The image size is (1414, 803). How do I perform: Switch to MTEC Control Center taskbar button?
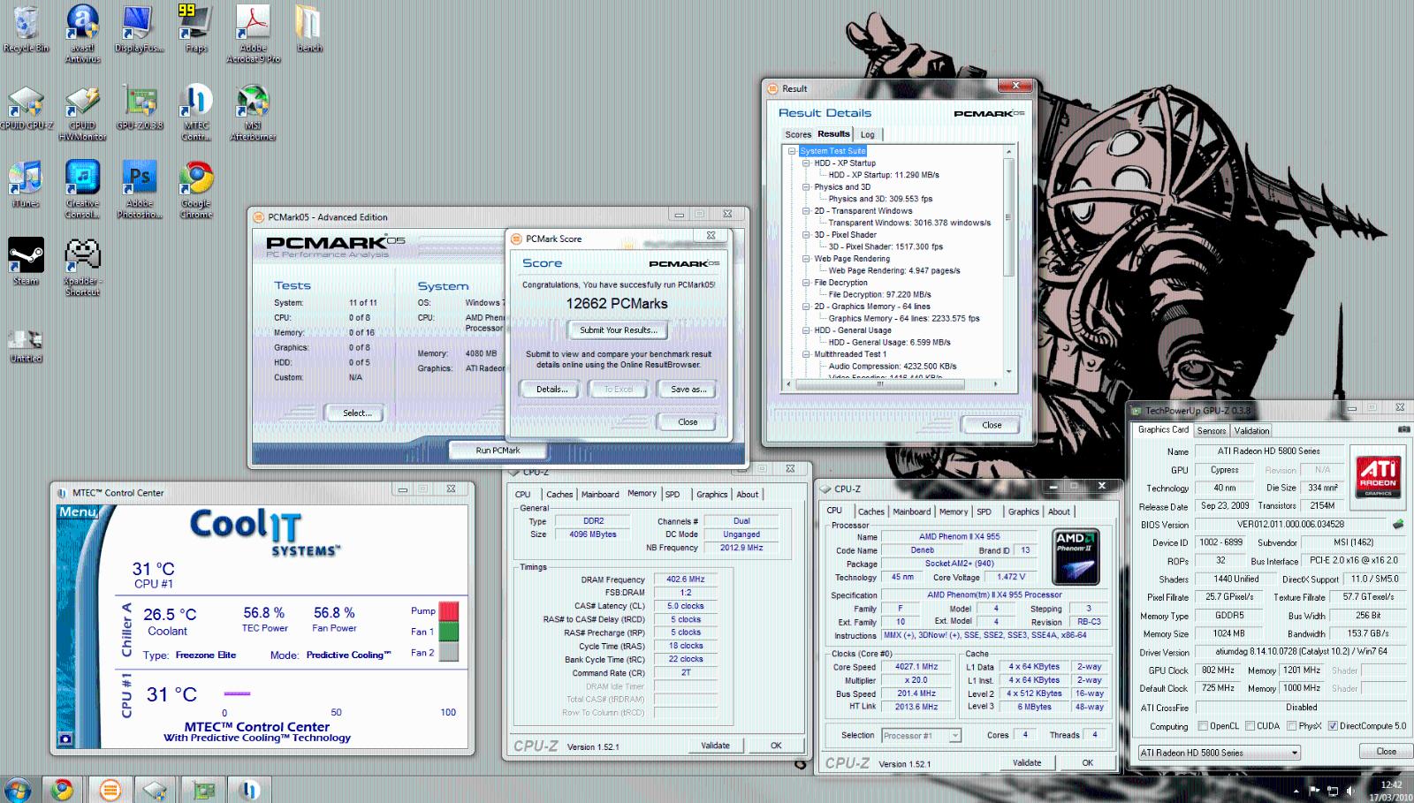[251, 789]
